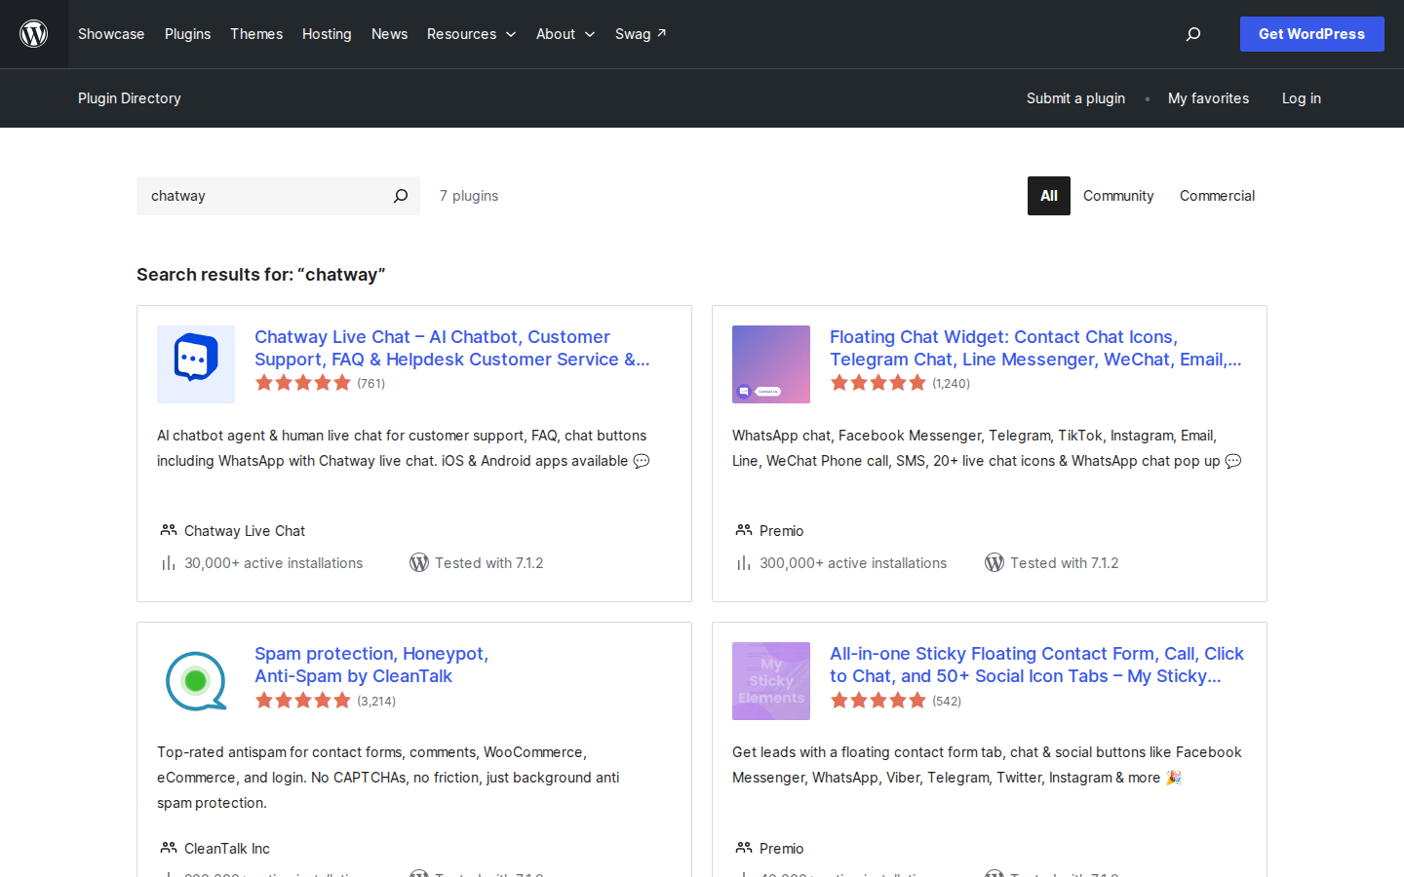Go to the Plugins menu item
Screen dimensions: 1404x877
point(187,34)
